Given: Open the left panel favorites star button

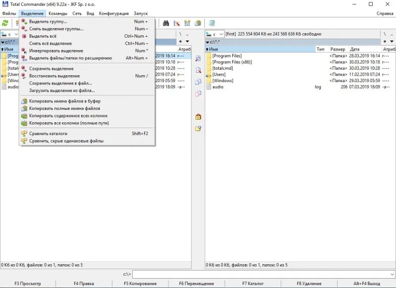Looking at the screenshot, I should pyautogui.click(x=180, y=42).
